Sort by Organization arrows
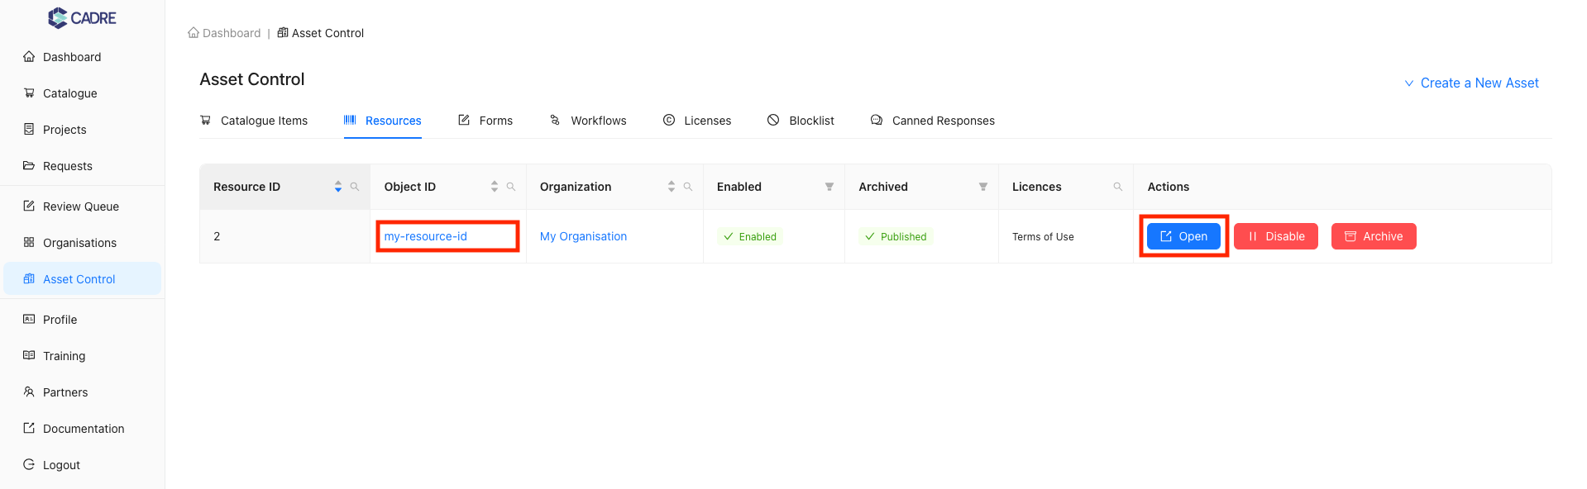This screenshot has height=489, width=1587. (x=672, y=187)
